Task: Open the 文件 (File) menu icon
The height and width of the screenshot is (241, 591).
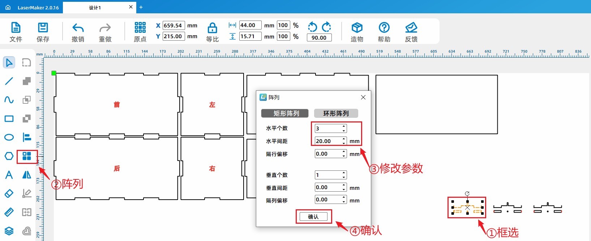Action: point(16,27)
